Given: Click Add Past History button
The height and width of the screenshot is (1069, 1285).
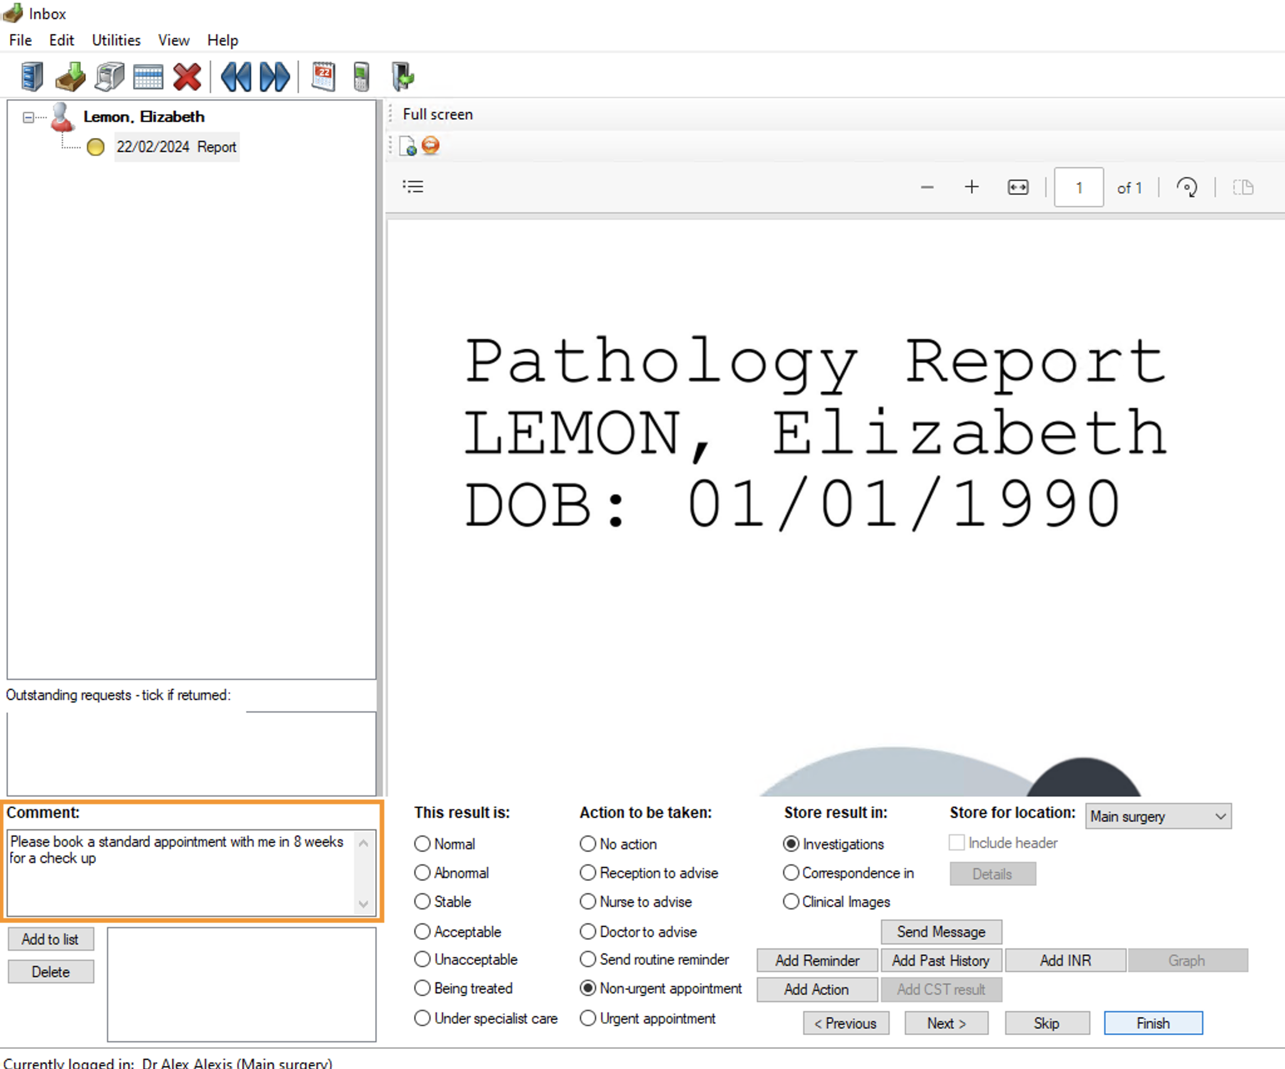Looking at the screenshot, I should pos(941,960).
